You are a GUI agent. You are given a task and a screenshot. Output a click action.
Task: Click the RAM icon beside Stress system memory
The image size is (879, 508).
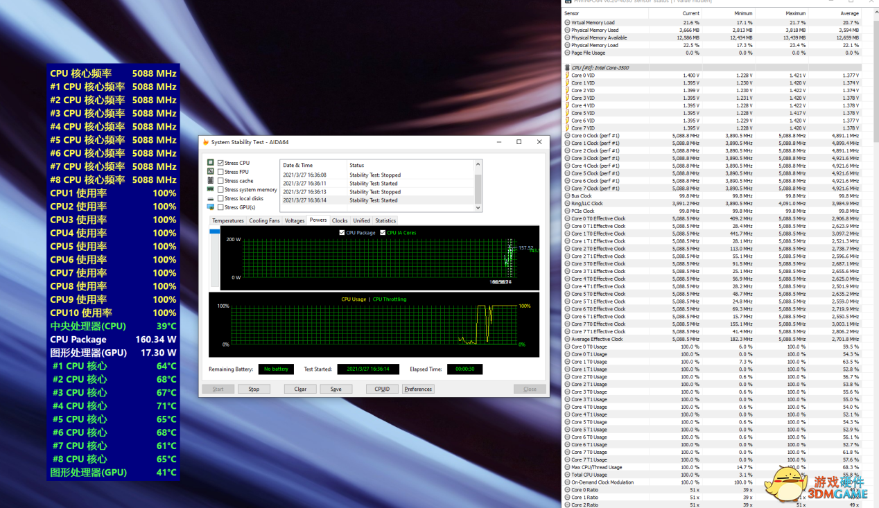[211, 189]
